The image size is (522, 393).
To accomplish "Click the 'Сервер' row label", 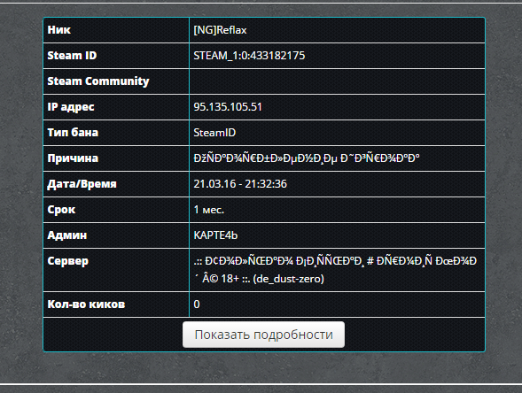I will 68,261.
